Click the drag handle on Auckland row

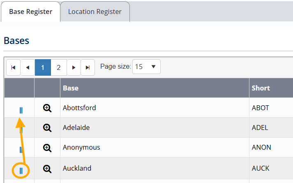21,170
